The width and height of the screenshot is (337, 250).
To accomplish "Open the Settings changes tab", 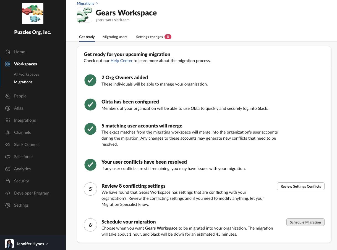I will pyautogui.click(x=149, y=37).
